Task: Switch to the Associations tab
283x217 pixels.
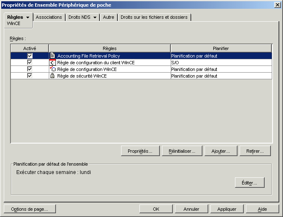Action: (49, 17)
